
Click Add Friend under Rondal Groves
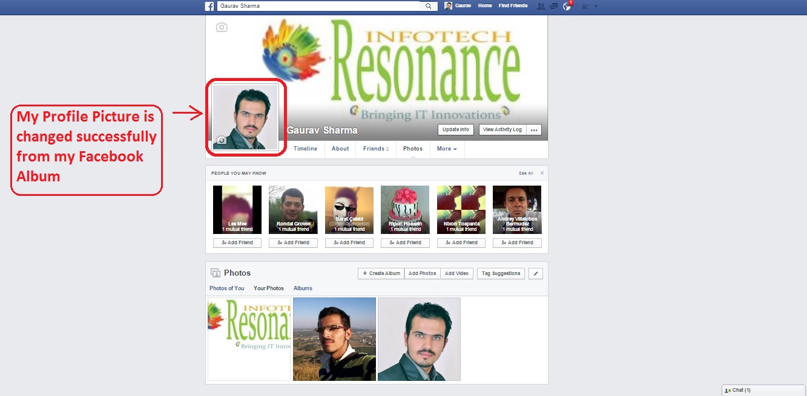pos(293,243)
